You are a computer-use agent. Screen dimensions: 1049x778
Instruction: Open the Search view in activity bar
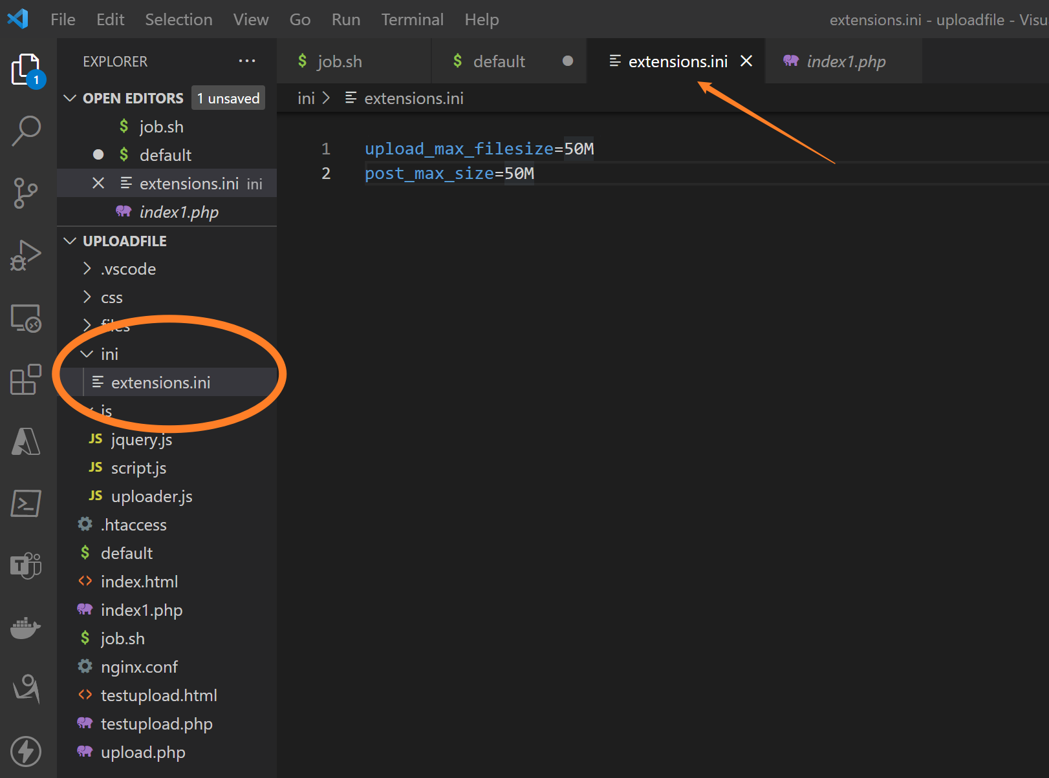tap(26, 131)
